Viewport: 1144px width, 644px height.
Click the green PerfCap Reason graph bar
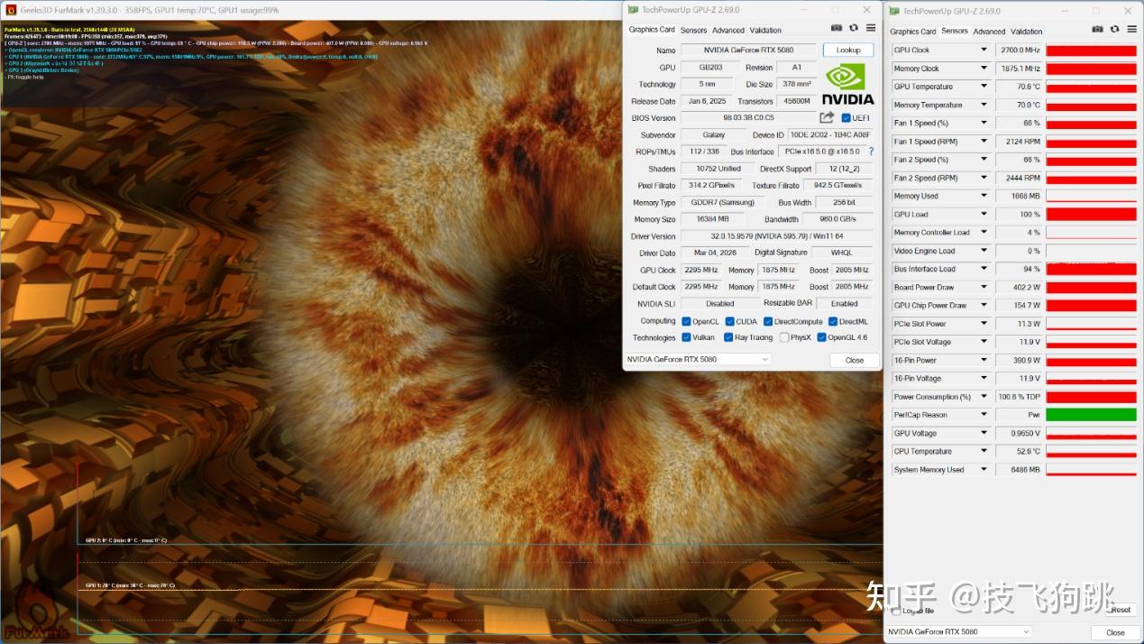coord(1091,415)
